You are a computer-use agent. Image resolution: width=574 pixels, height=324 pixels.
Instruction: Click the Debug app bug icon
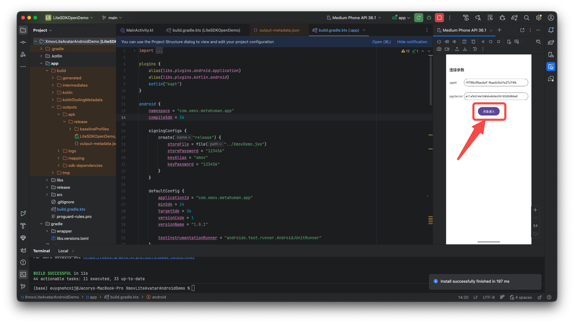[x=429, y=18]
